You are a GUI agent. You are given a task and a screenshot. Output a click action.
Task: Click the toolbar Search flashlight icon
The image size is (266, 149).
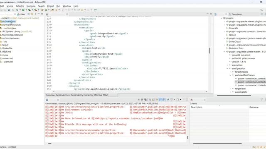click(x=56, y=10)
